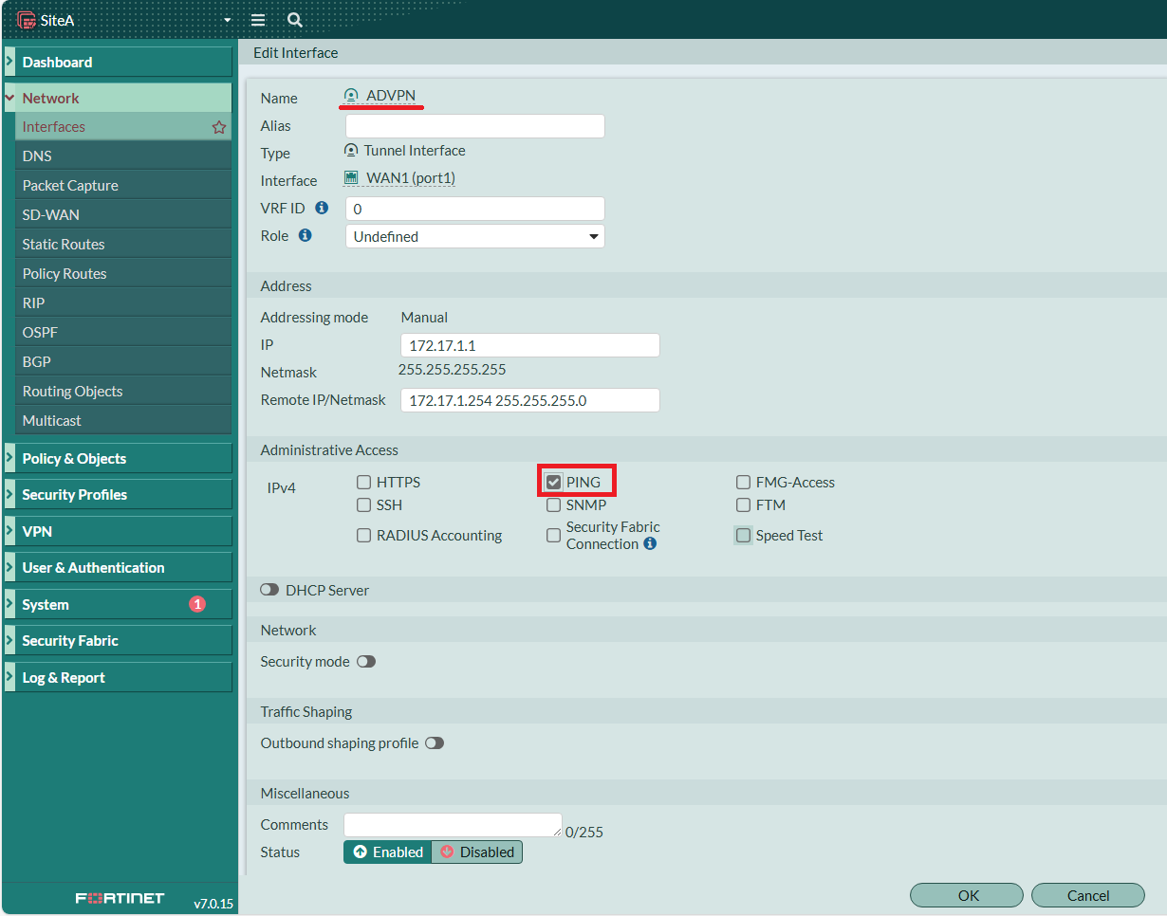This screenshot has height=916, width=1167.
Task: Click into the Comments text area
Action: tap(454, 825)
